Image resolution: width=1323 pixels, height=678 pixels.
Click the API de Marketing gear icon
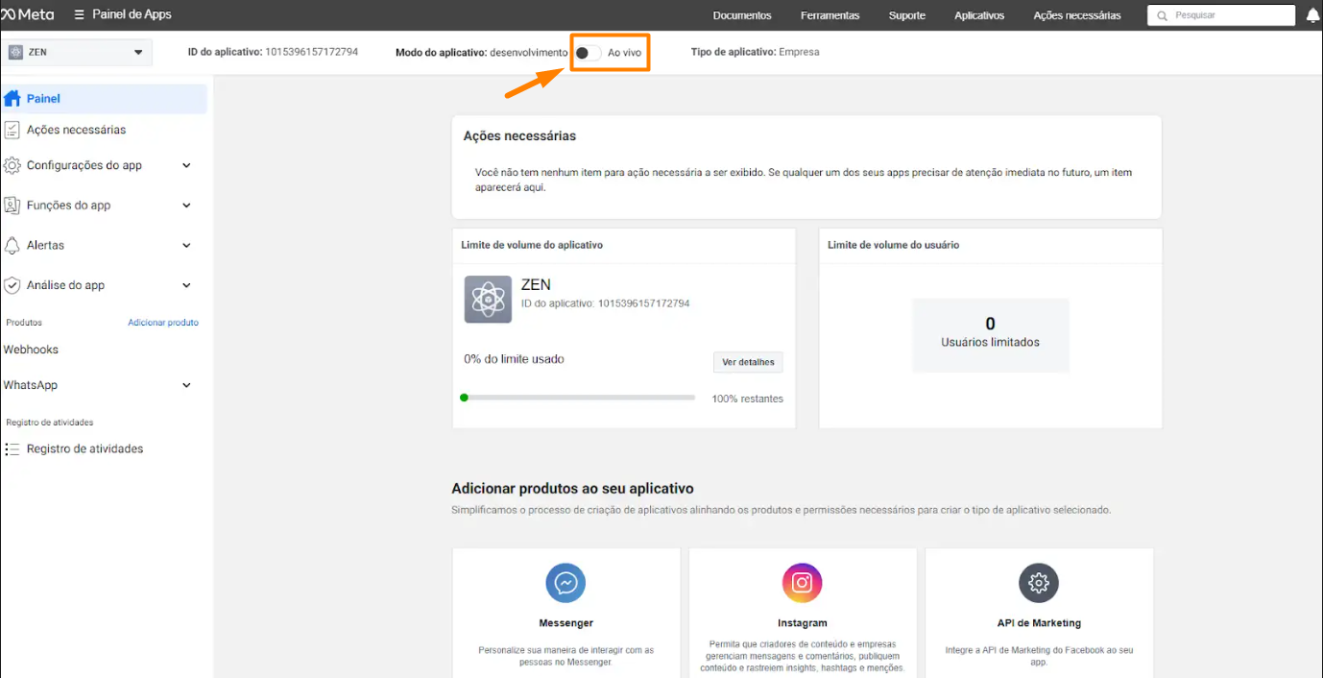(x=1038, y=583)
